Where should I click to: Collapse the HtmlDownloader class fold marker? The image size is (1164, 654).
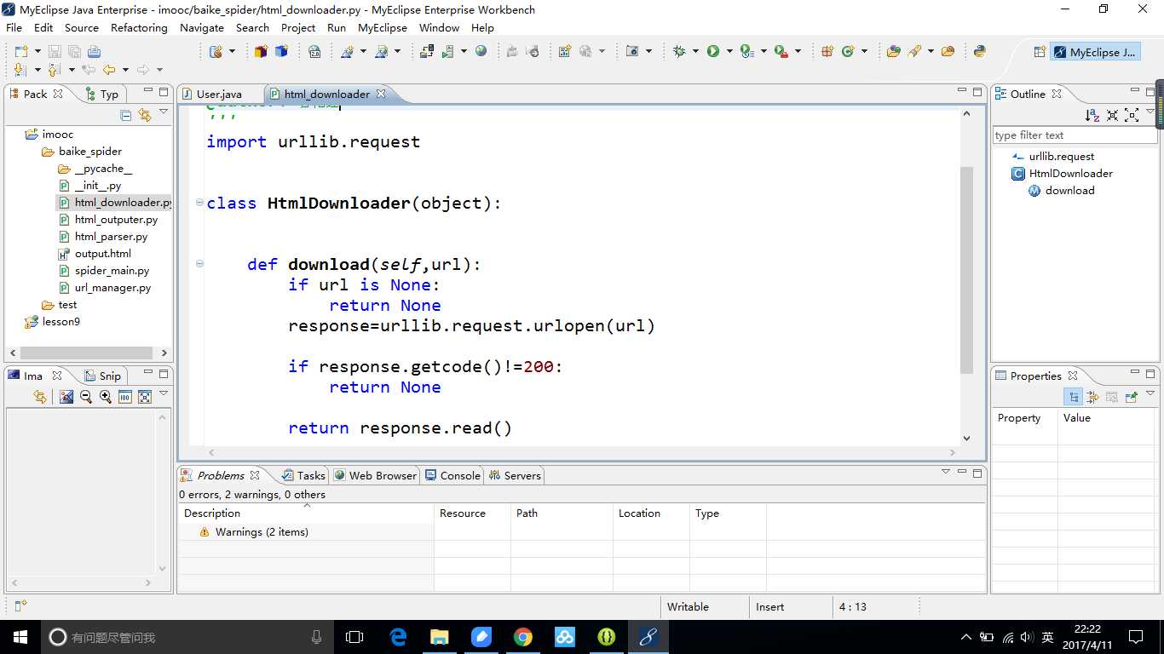199,203
